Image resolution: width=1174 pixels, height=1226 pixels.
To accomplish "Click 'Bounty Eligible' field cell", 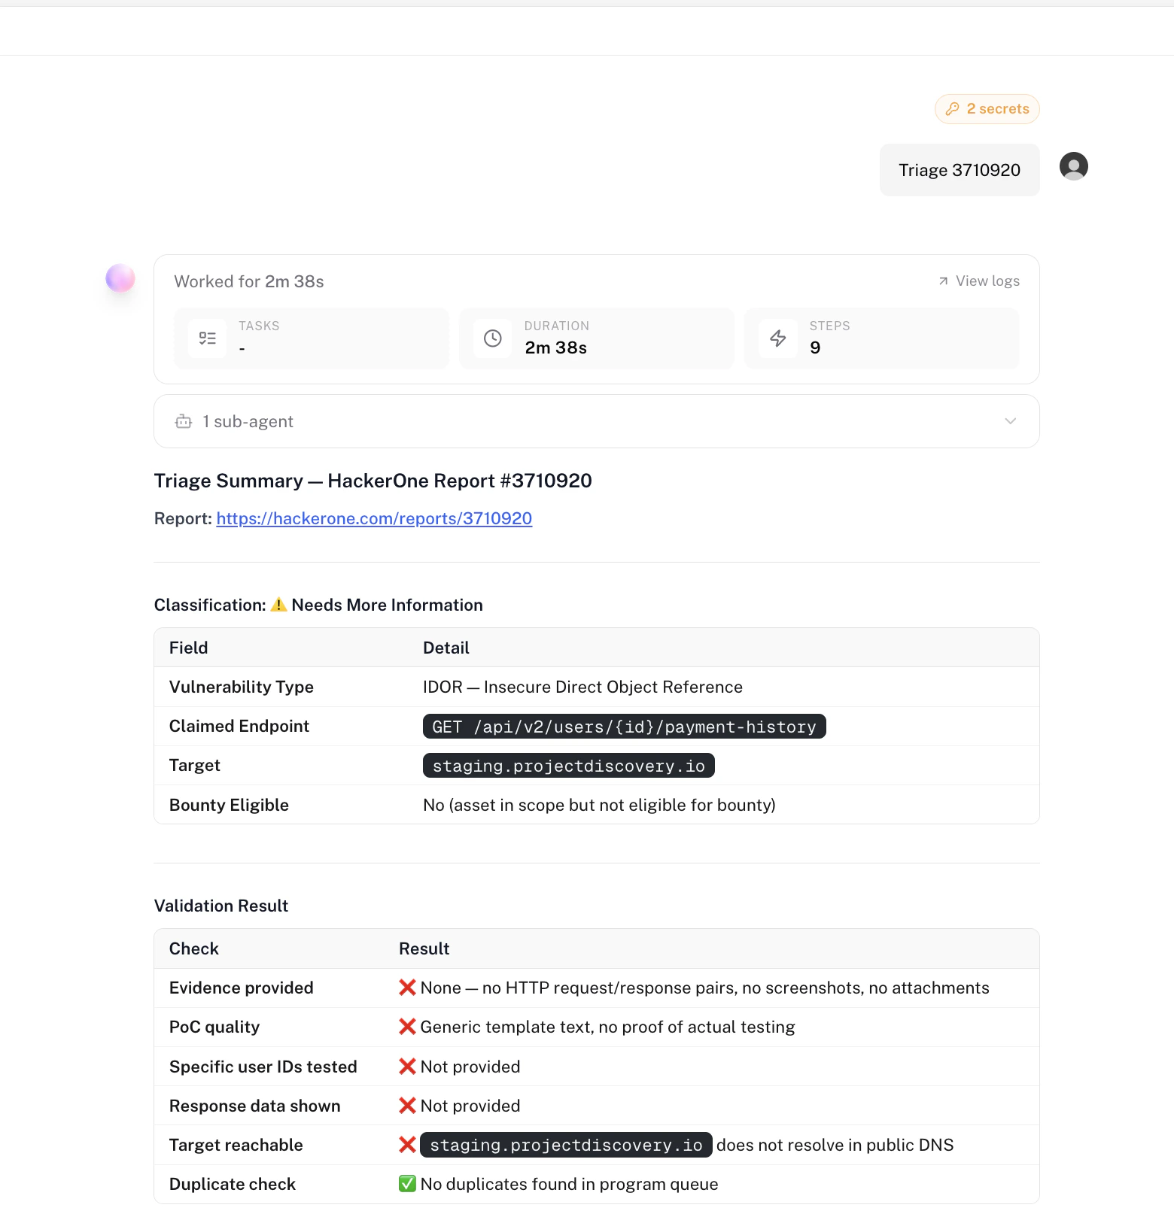I will point(229,805).
